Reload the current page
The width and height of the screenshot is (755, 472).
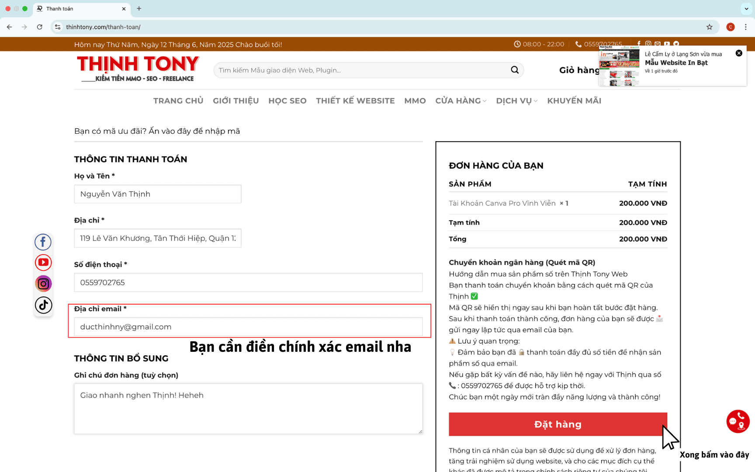[40, 27]
